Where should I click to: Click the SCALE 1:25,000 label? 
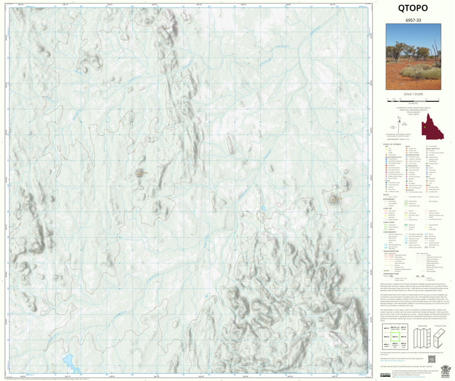(x=413, y=94)
